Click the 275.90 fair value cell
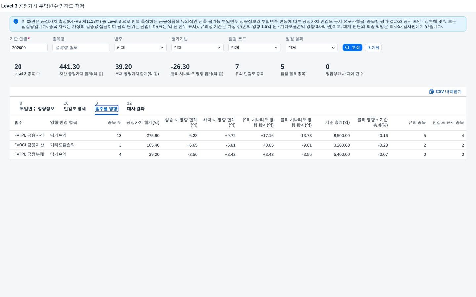The width and height of the screenshot is (476, 297). [x=153, y=136]
